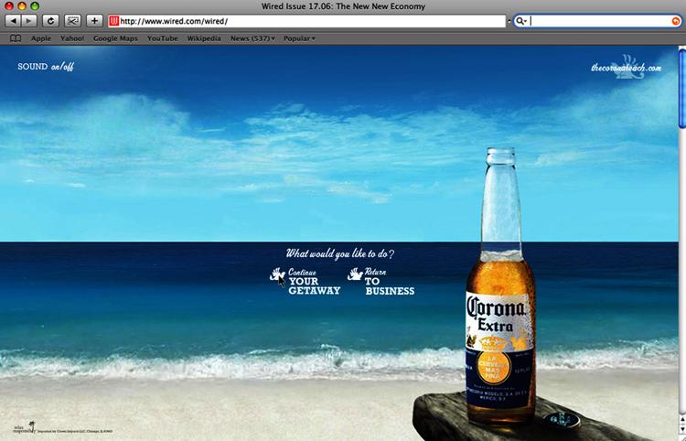Click the red Wired favicon in address bar
Viewport: 686px width, 441px height.
point(113,21)
